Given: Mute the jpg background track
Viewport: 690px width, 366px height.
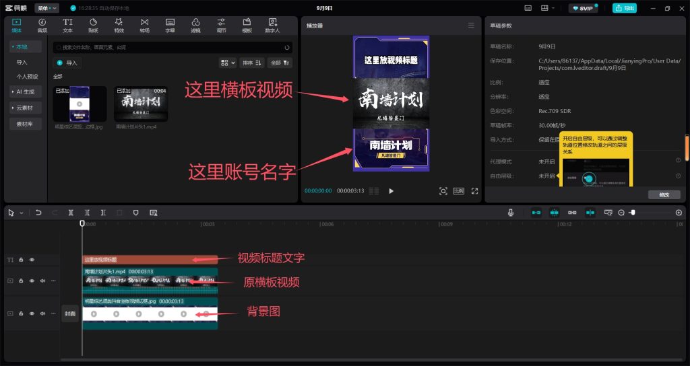Looking at the screenshot, I should point(42,314).
